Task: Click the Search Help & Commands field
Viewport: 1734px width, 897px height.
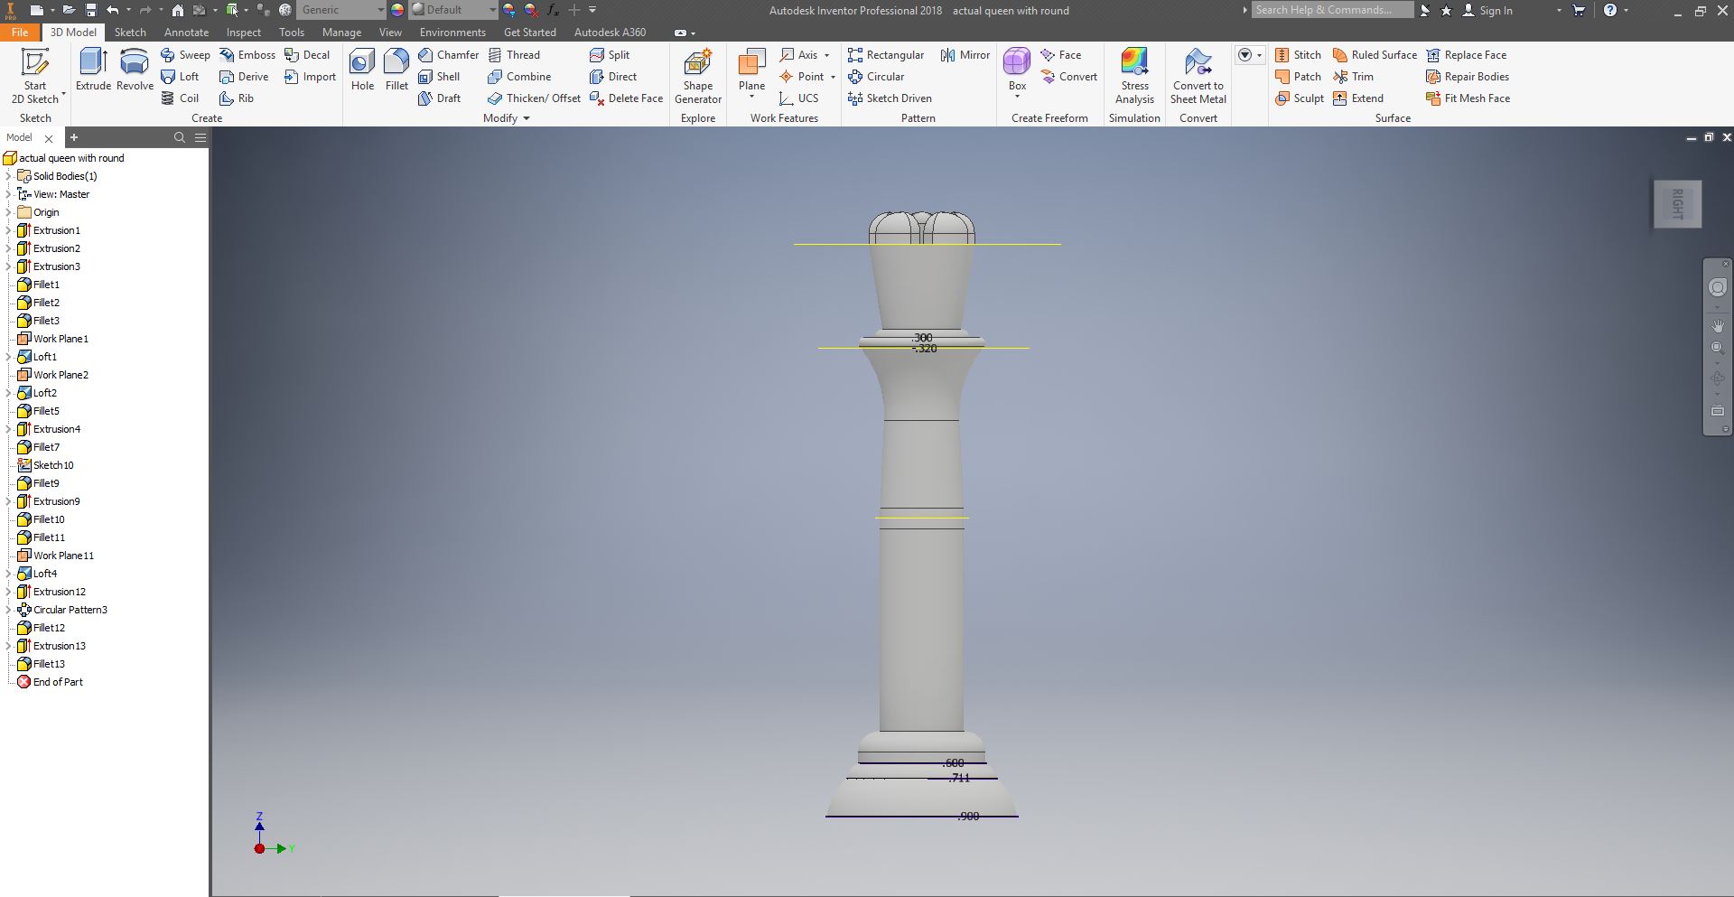Action: [x=1333, y=10]
